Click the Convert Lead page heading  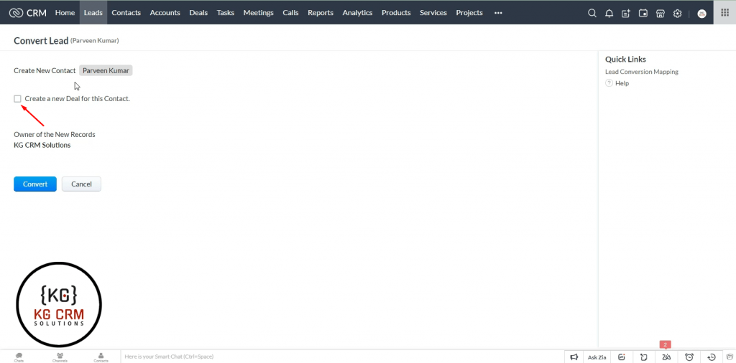pos(41,41)
